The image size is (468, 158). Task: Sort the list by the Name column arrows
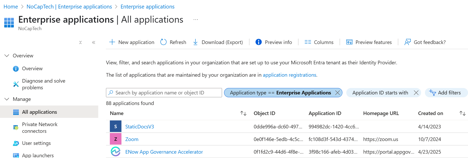pyautogui.click(x=243, y=113)
